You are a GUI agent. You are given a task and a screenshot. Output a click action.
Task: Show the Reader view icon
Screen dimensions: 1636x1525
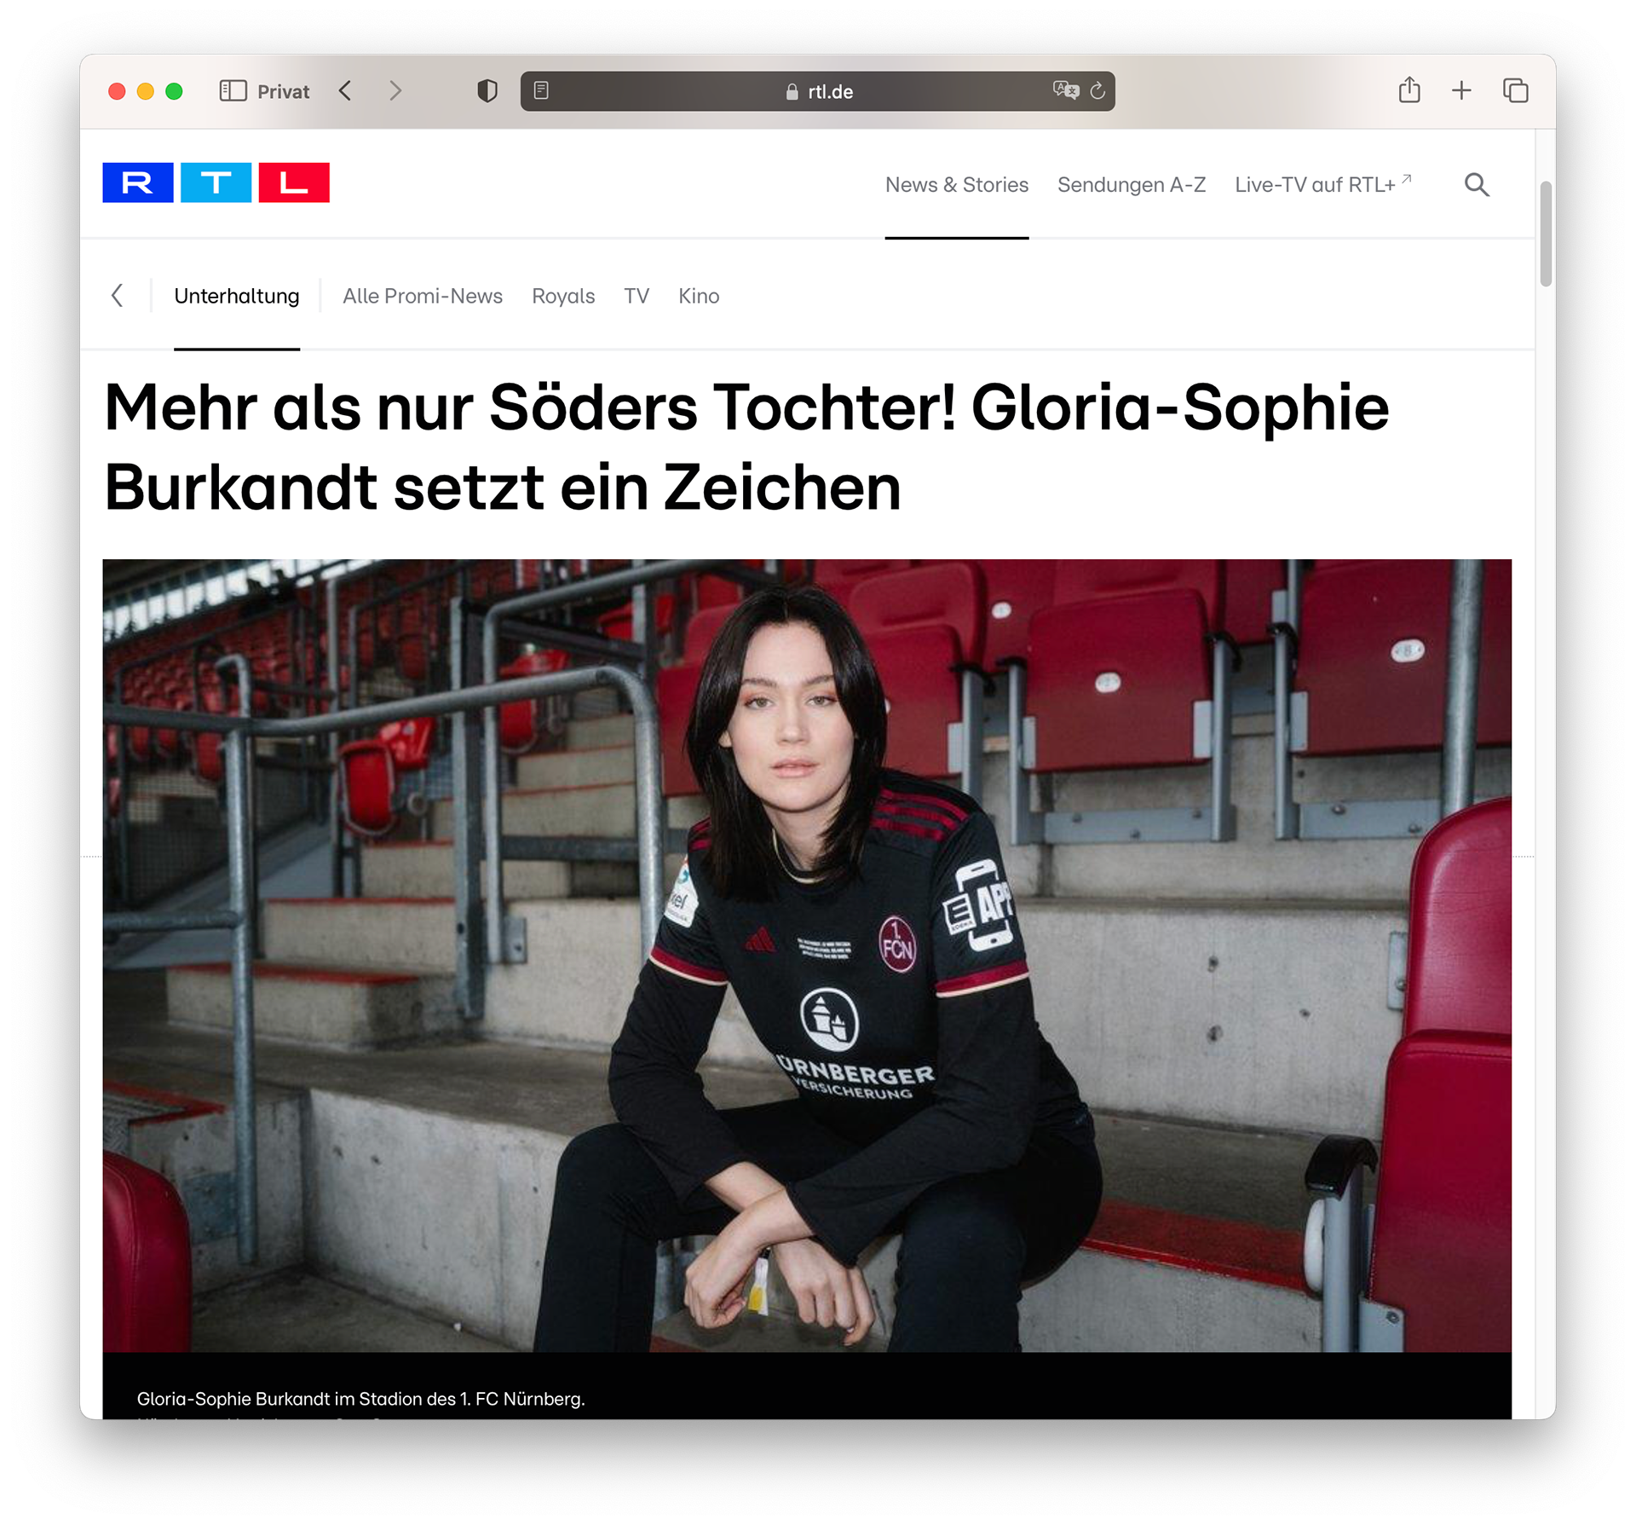[x=541, y=90]
